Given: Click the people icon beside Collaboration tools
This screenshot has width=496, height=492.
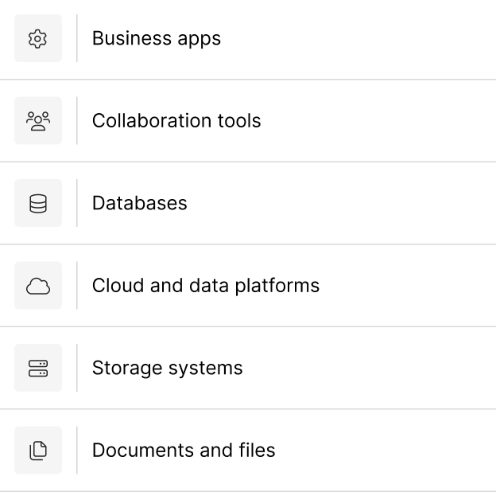Looking at the screenshot, I should tap(38, 121).
